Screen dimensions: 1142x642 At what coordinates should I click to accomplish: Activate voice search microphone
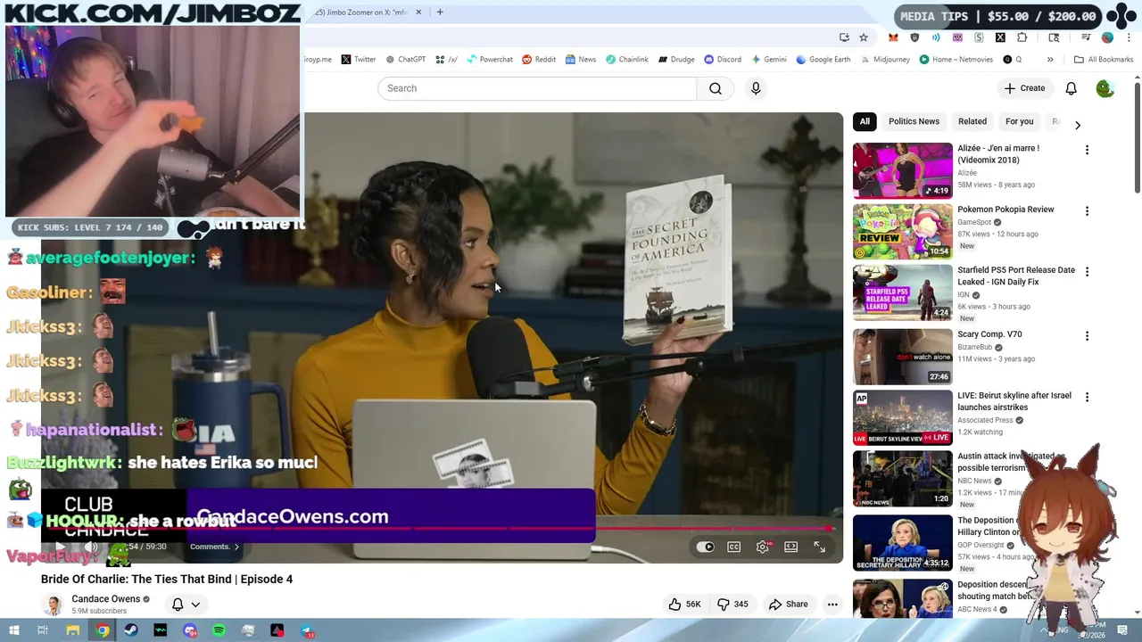point(756,88)
